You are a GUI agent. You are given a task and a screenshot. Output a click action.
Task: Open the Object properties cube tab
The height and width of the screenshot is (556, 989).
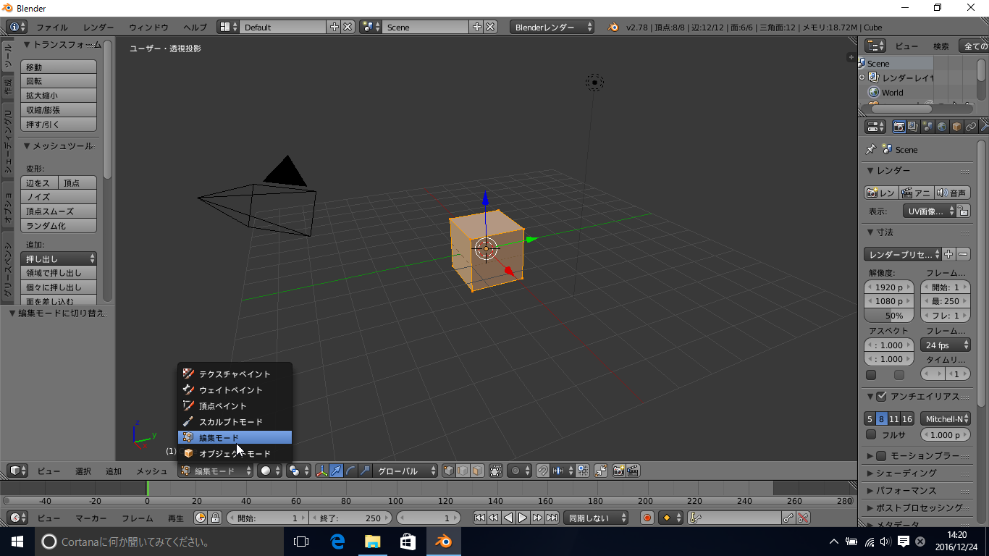pyautogui.click(x=956, y=127)
